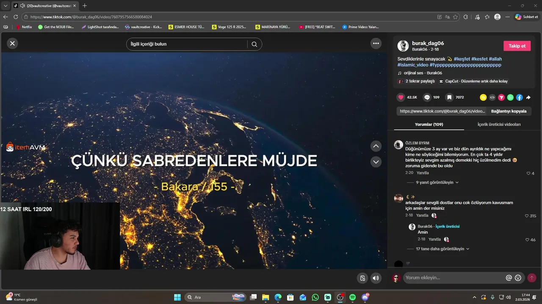Open the three-dot more options menu on video
The width and height of the screenshot is (542, 304).
tap(376, 43)
